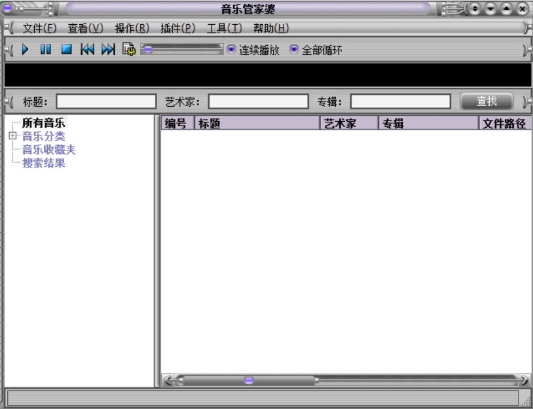The image size is (533, 409).
Task: Stop music playback
Action: [67, 50]
